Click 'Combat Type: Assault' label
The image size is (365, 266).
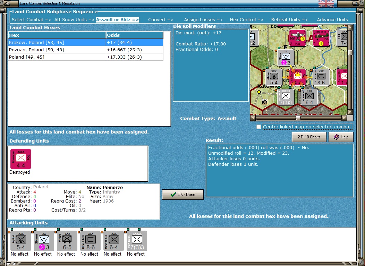point(208,119)
